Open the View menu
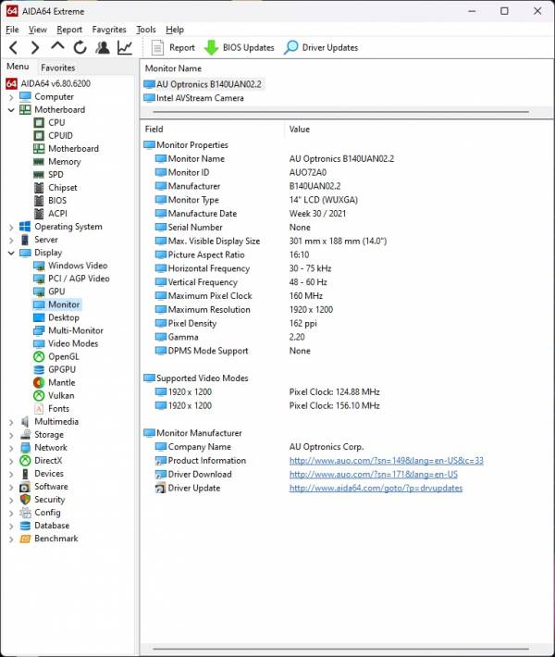This screenshot has width=555, height=657. pyautogui.click(x=37, y=30)
